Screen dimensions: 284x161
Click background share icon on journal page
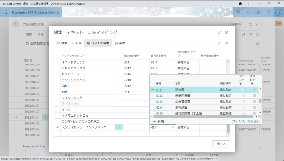click(244, 35)
